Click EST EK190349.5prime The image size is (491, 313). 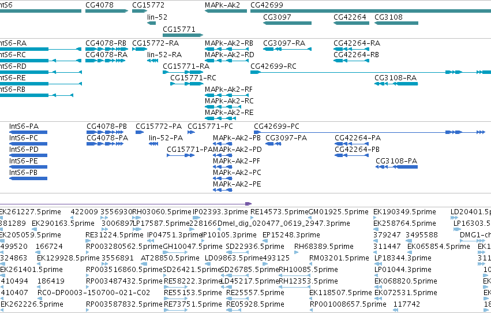pos(404,212)
